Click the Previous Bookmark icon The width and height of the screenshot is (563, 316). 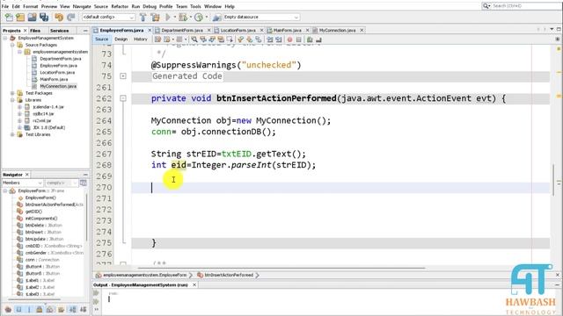240,39
